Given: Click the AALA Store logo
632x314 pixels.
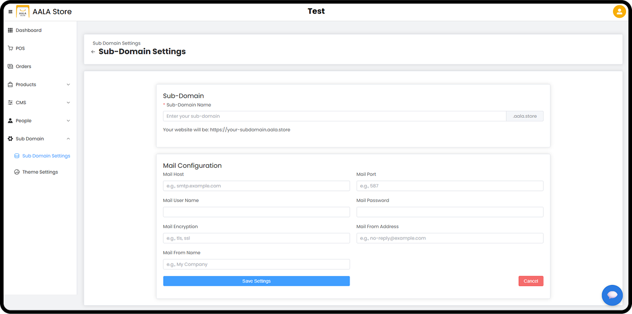Looking at the screenshot, I should click(23, 12).
